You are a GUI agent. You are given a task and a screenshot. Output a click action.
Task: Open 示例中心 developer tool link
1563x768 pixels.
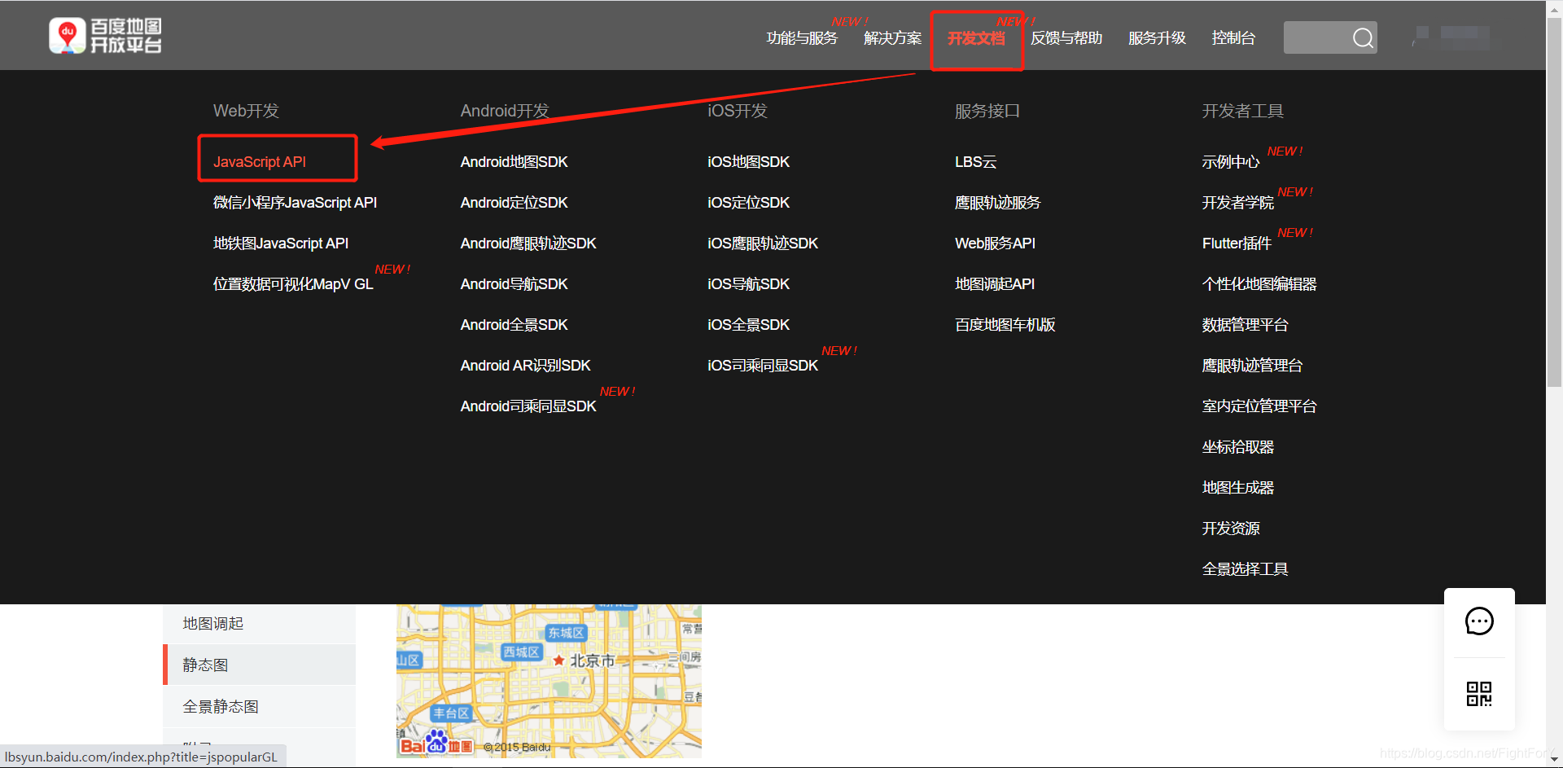pyautogui.click(x=1231, y=162)
